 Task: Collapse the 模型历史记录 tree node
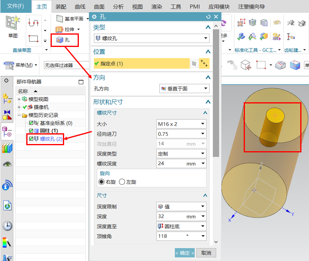coord(19,115)
